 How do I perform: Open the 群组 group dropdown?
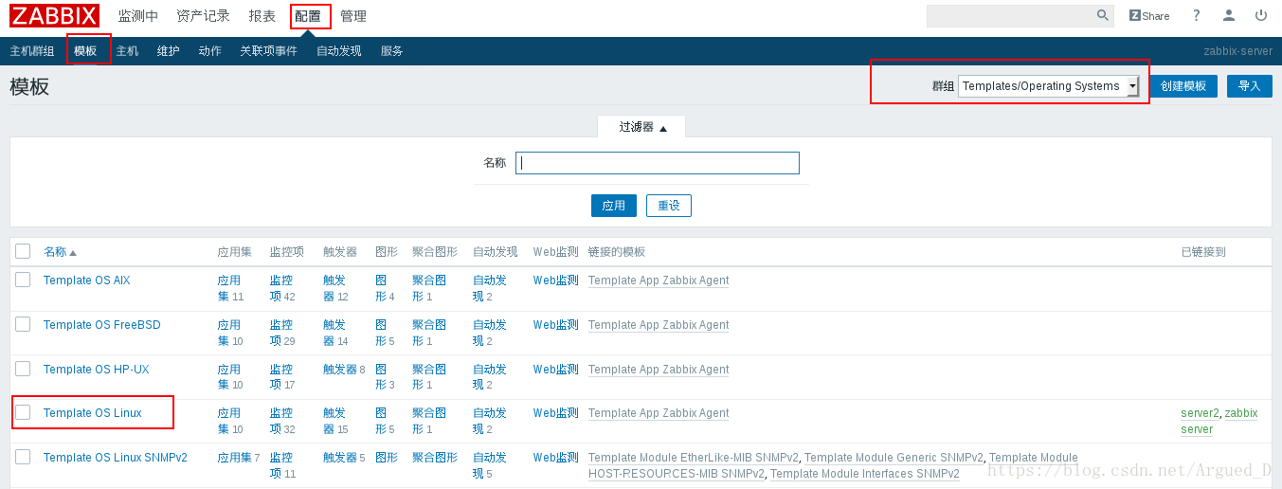coord(1049,86)
